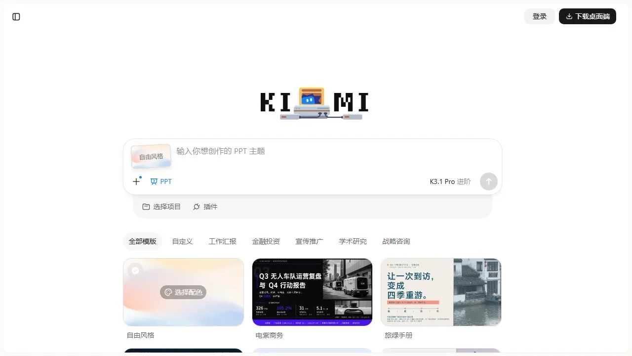The height and width of the screenshot is (356, 632).
Task: Switch to the 金融投资 tab
Action: click(266, 241)
